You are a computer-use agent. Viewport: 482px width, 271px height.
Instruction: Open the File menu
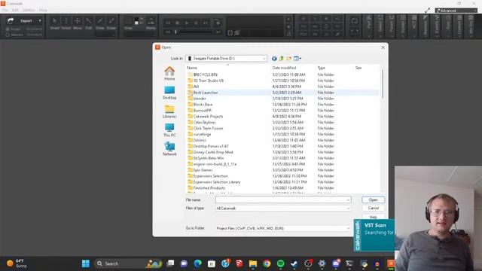5,10
